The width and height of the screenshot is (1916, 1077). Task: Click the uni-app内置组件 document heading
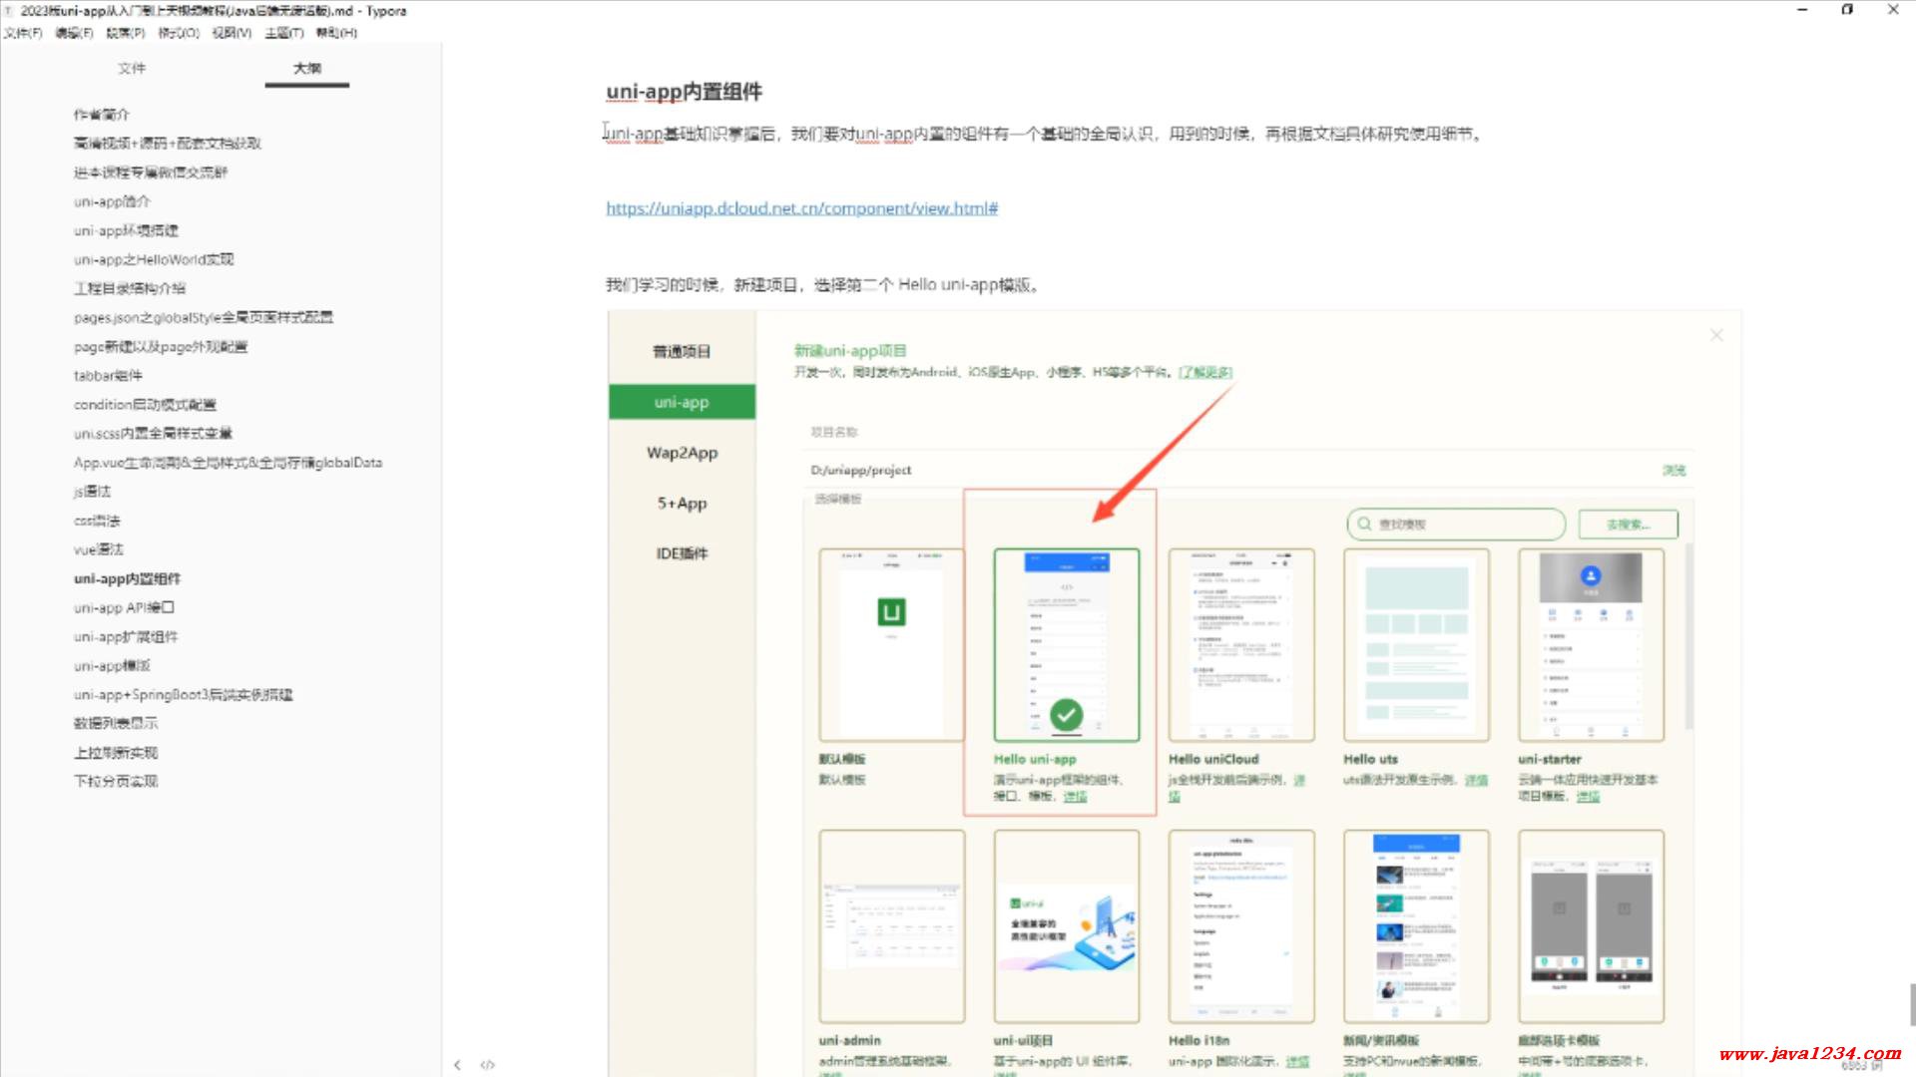tap(685, 92)
